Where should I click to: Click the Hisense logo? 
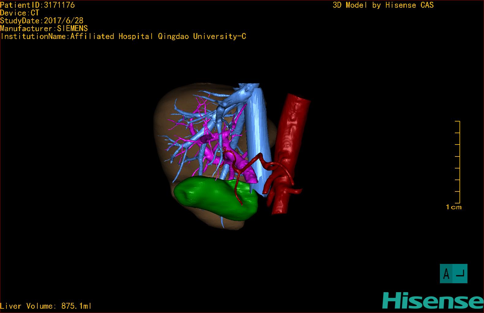click(x=433, y=301)
